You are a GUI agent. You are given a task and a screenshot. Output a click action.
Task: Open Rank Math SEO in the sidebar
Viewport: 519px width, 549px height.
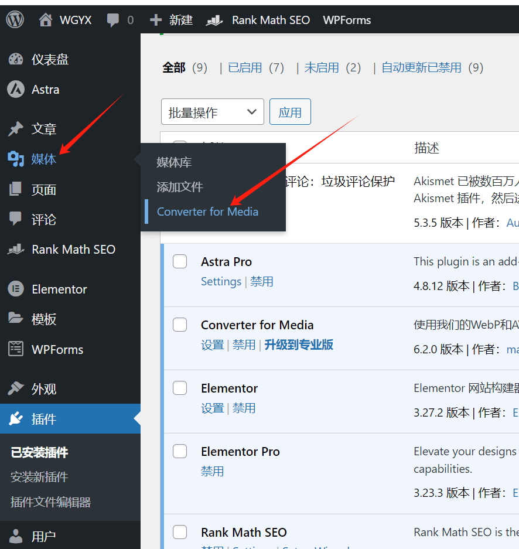coord(73,249)
